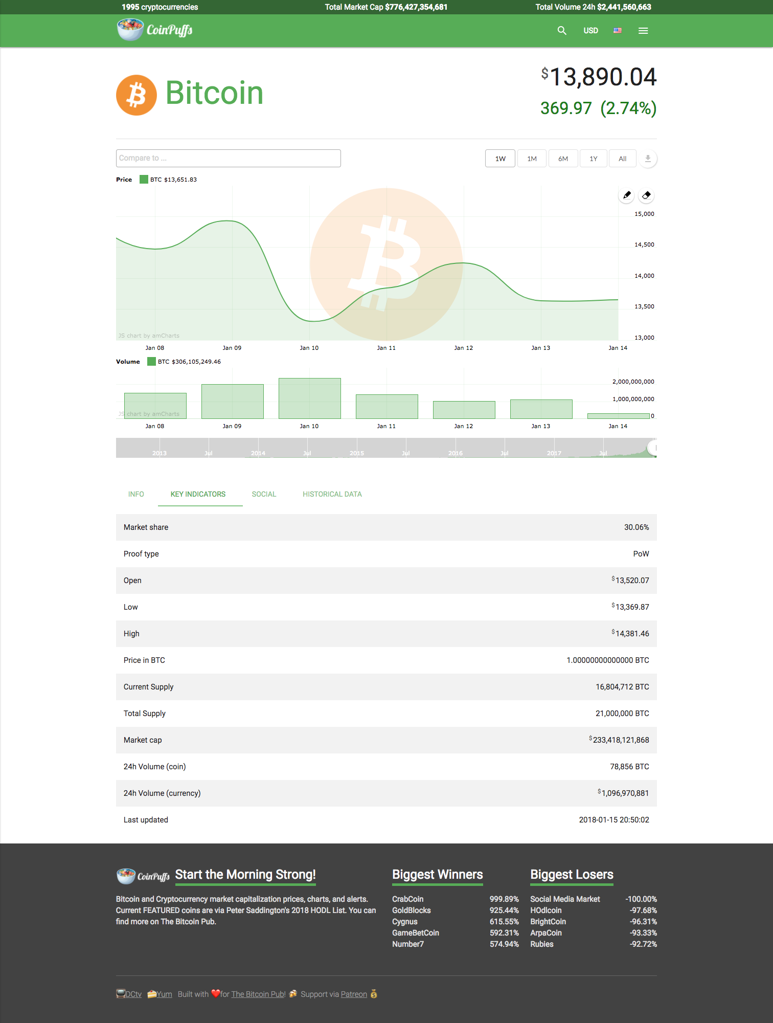This screenshot has height=1023, width=773.
Task: Open the hamburger menu icon
Action: (x=643, y=31)
